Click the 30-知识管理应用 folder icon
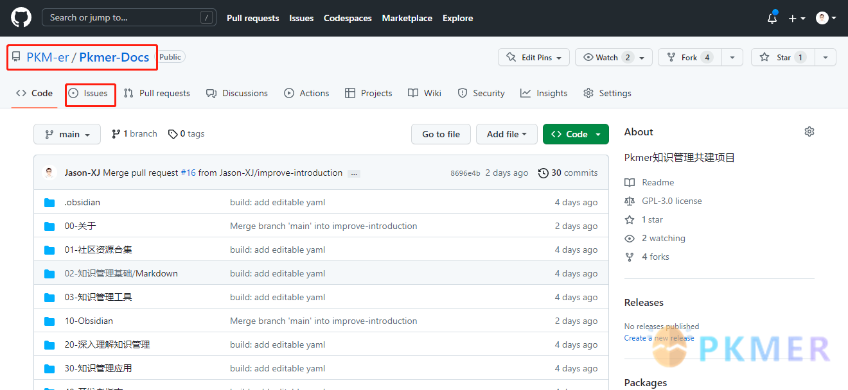 [x=49, y=369]
